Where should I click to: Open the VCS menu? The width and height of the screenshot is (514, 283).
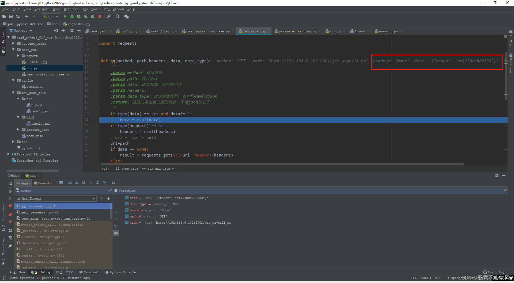pos(107,9)
